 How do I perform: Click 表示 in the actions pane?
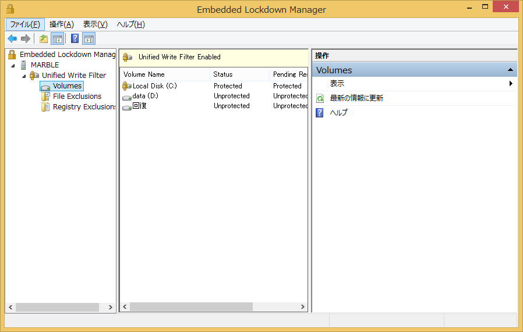click(337, 84)
